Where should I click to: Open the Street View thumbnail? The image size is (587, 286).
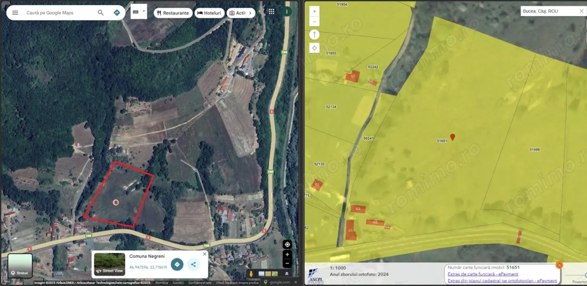pyautogui.click(x=109, y=265)
